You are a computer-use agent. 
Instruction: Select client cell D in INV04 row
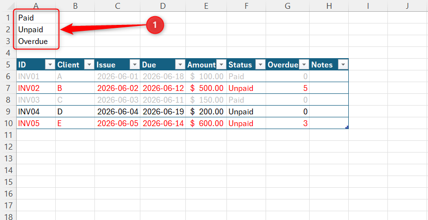pos(75,111)
